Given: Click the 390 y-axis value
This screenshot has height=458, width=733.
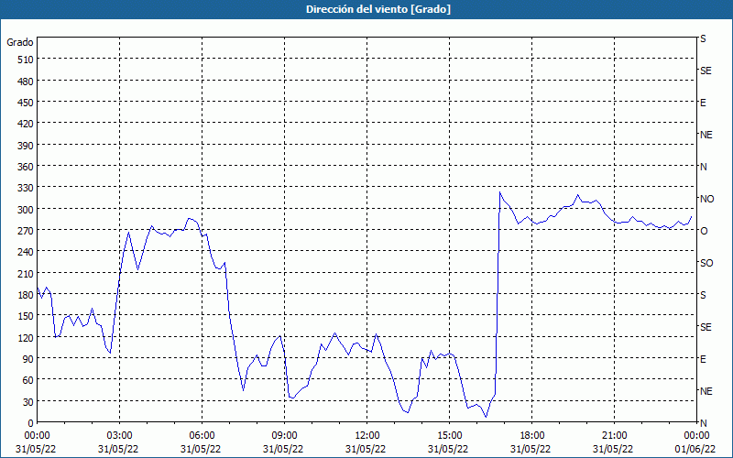Looking at the screenshot, I should pos(26,146).
